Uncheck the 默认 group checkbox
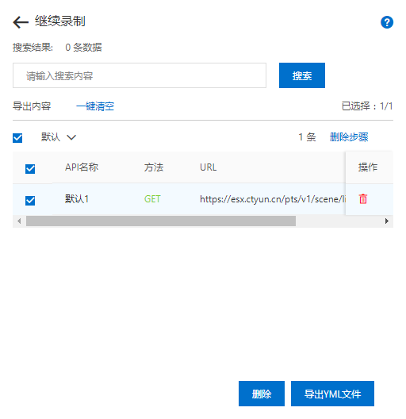 (x=17, y=138)
